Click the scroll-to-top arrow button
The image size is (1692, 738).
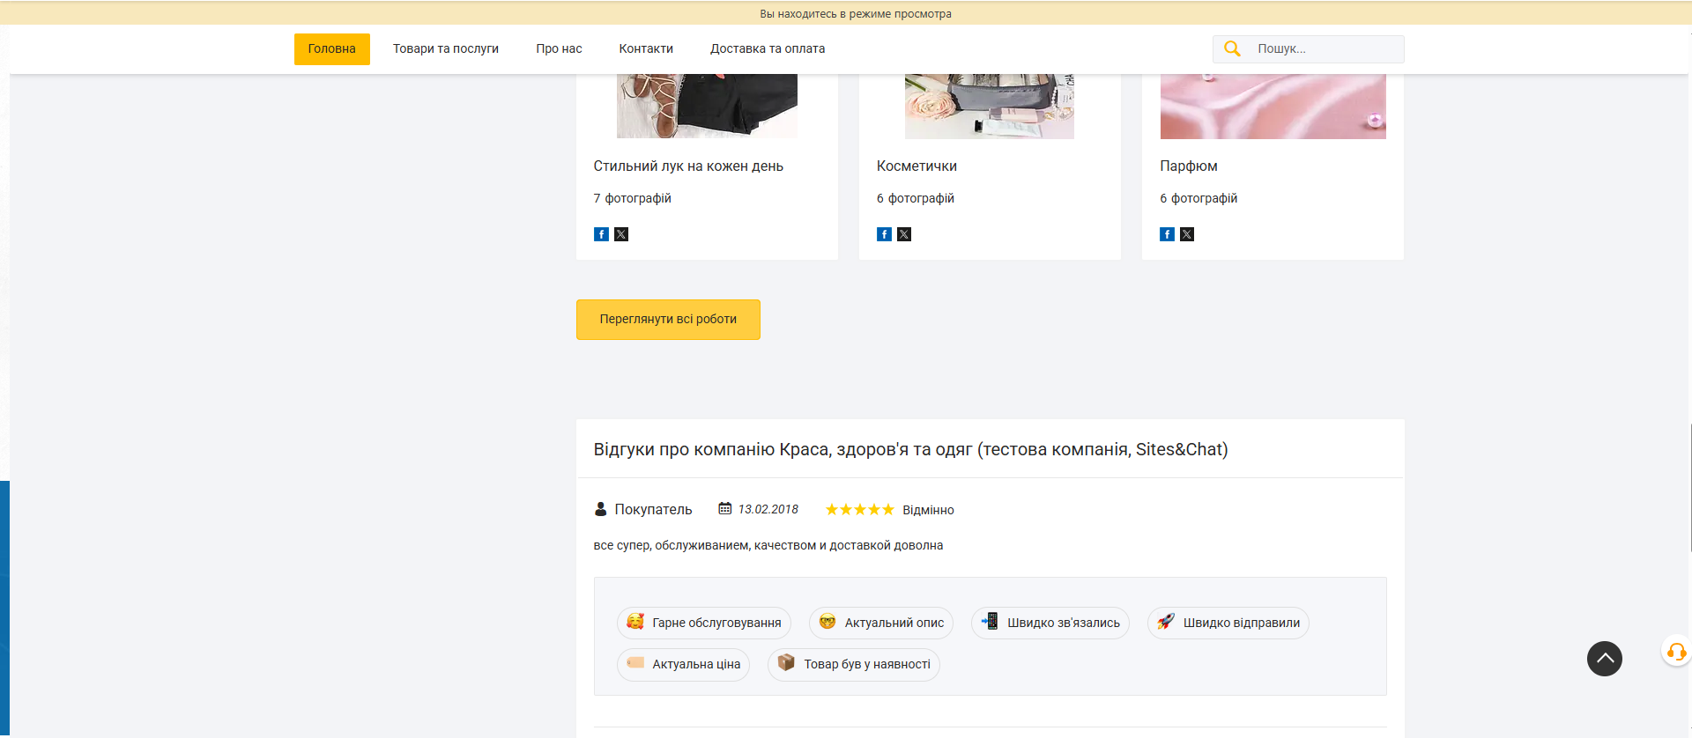pos(1604,659)
